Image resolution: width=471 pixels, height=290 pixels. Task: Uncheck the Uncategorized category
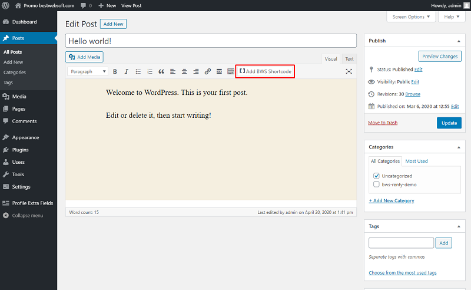click(376, 176)
